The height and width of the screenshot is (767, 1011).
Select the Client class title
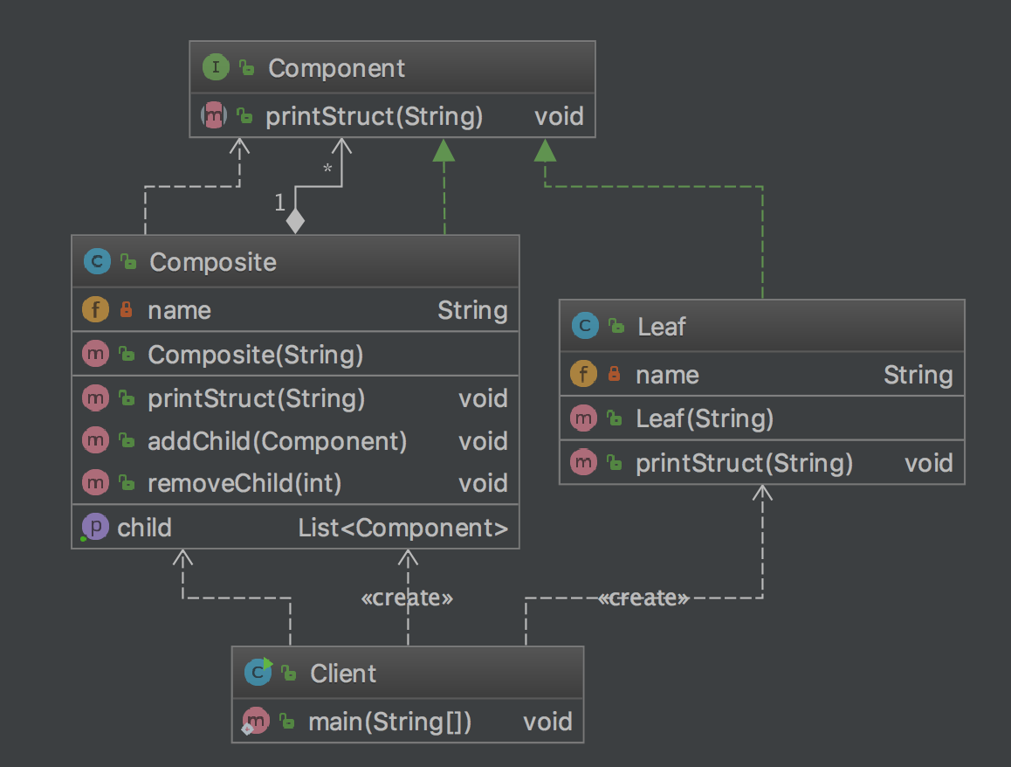[x=343, y=674]
